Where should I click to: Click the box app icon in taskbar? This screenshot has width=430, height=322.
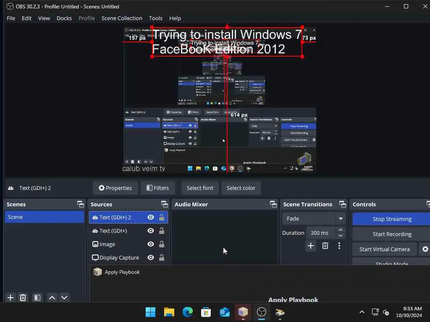click(x=243, y=312)
